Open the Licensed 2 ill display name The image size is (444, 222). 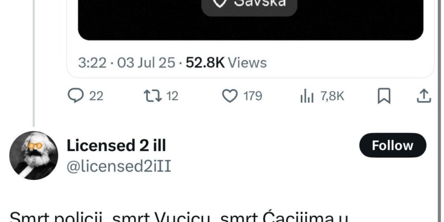click(116, 145)
